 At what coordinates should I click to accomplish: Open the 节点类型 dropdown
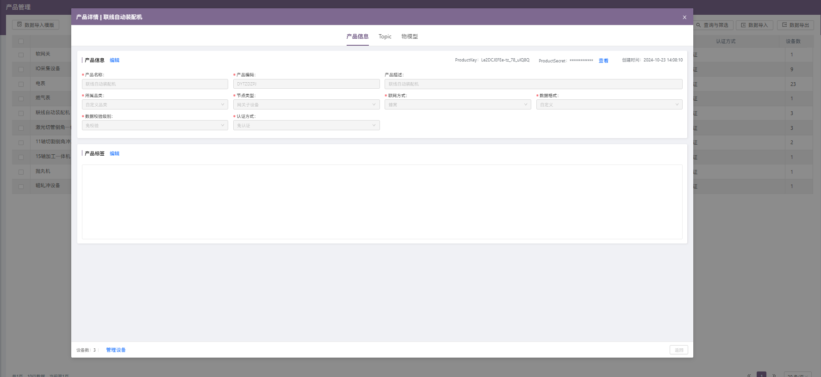coord(306,105)
